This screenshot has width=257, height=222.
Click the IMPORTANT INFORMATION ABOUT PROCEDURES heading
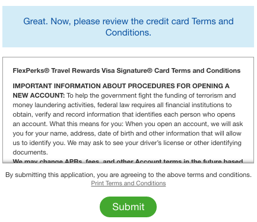point(121,86)
